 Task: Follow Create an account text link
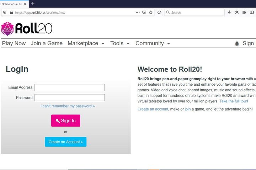click(x=153, y=109)
